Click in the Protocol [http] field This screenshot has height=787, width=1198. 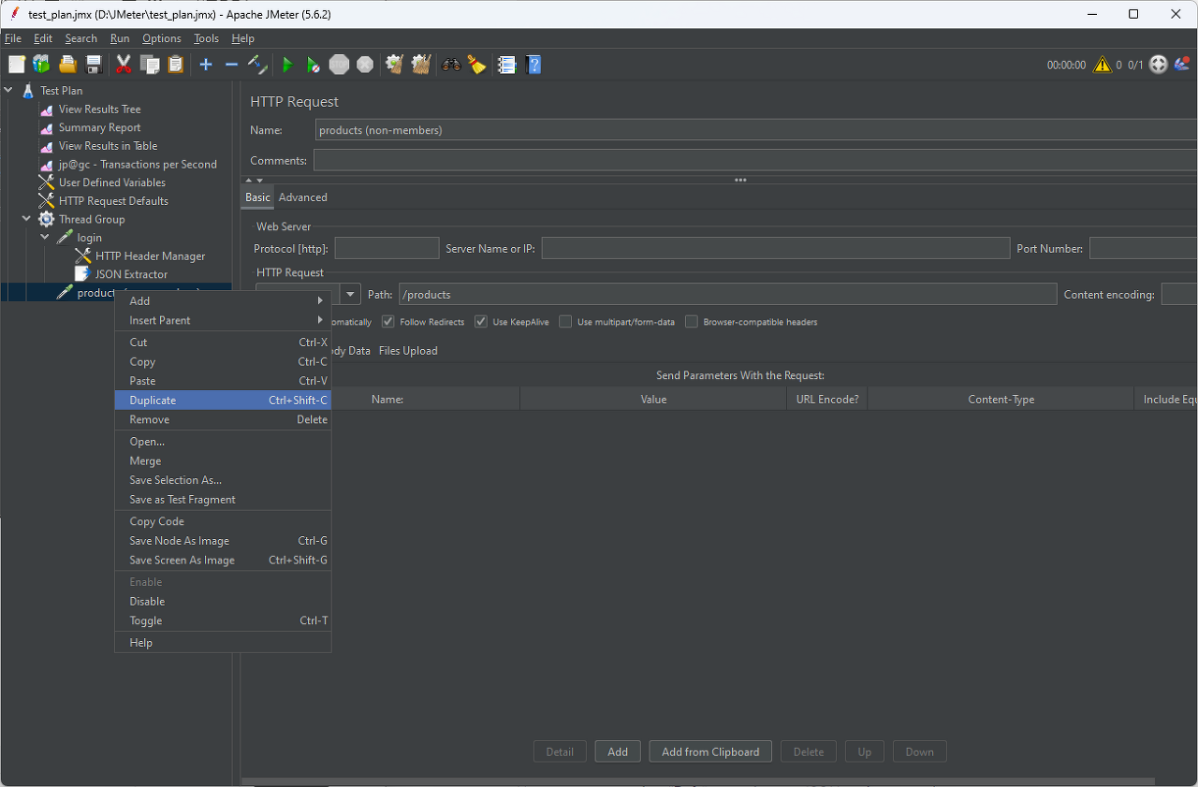pyautogui.click(x=387, y=248)
